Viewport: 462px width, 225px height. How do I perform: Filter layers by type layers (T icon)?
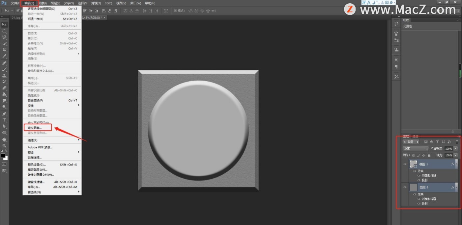pyautogui.click(x=437, y=142)
